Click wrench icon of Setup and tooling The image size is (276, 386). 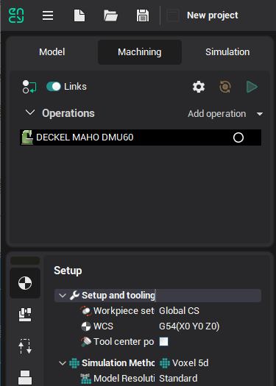[74, 295]
